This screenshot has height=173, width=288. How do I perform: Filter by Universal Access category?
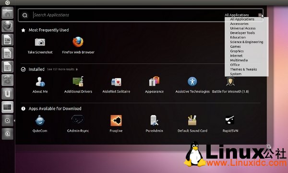click(x=242, y=28)
